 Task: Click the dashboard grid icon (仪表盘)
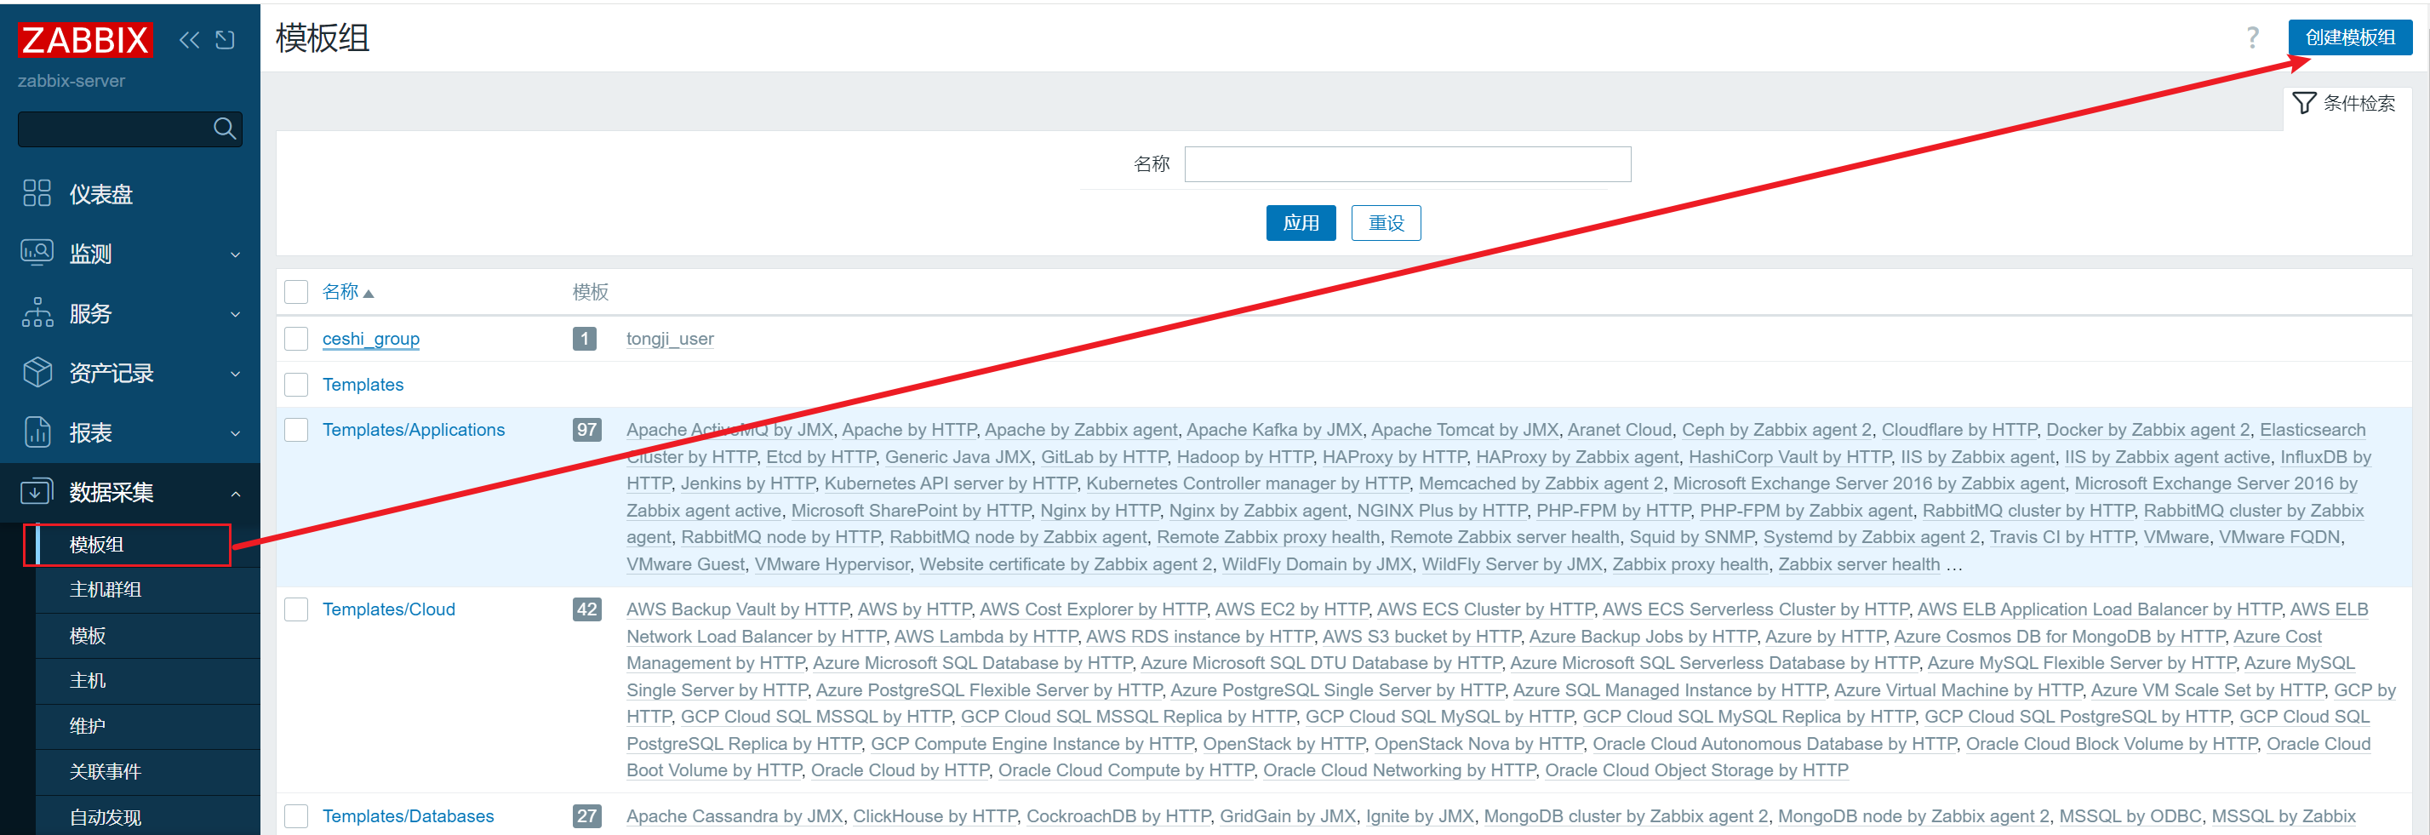point(37,193)
